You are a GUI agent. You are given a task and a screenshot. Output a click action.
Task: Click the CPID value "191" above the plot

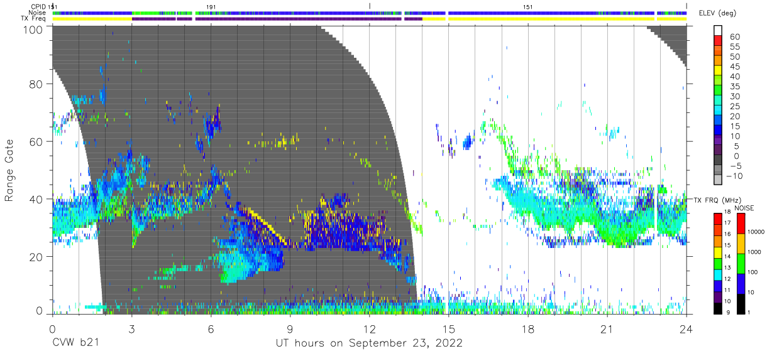(212, 6)
